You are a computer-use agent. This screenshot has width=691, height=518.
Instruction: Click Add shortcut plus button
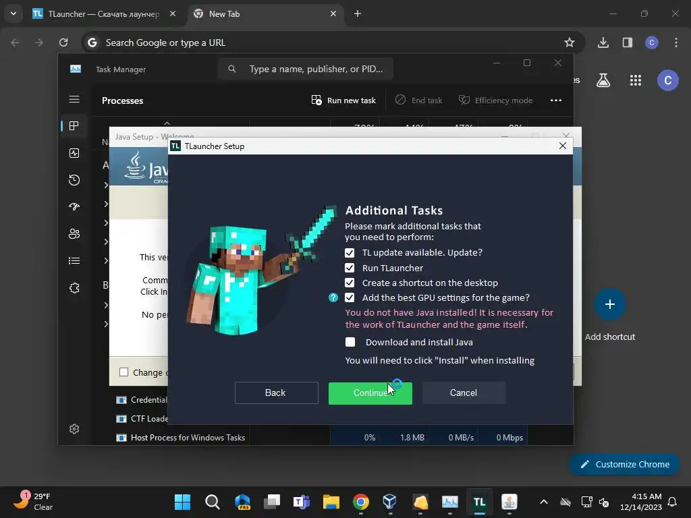[610, 304]
